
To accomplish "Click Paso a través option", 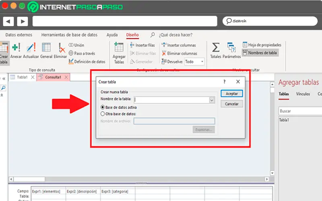I will [x=82, y=53].
